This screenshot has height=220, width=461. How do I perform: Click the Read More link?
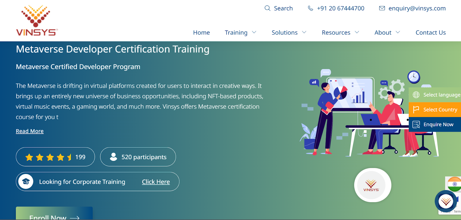pyautogui.click(x=30, y=131)
